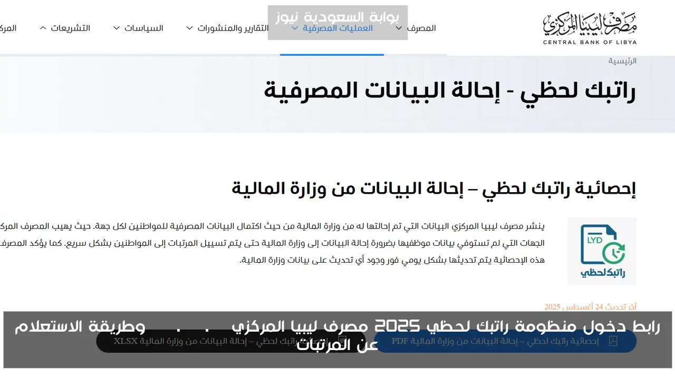Click the راتبك لحظي LYD app image
The height and width of the screenshot is (379, 675).
(x=602, y=251)
